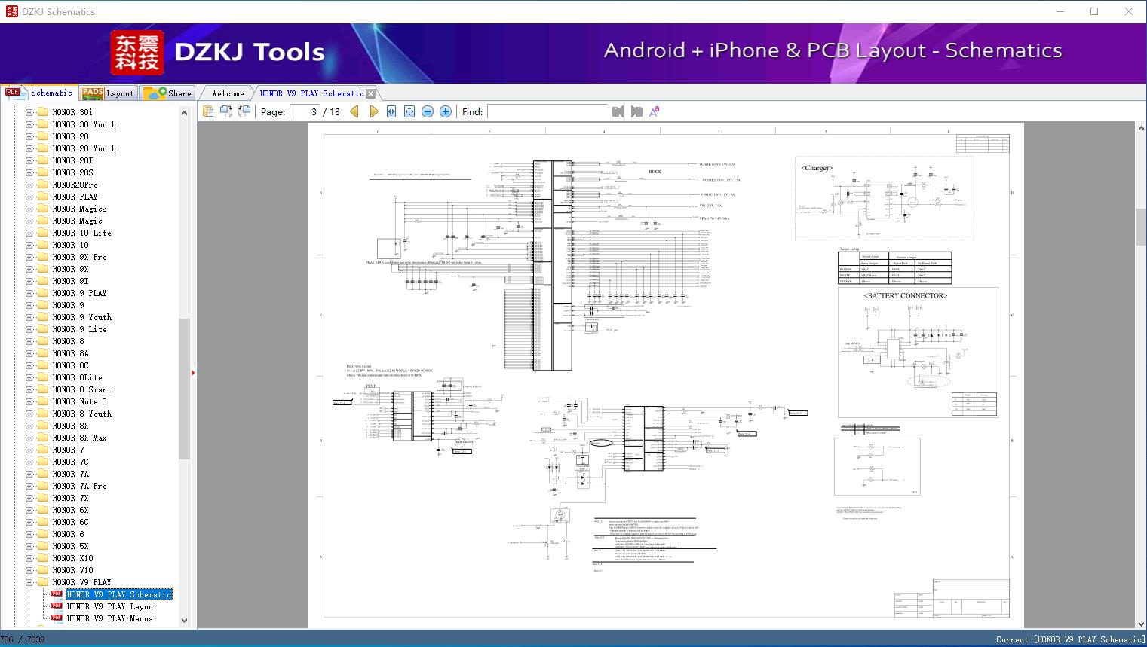The width and height of the screenshot is (1147, 647).
Task: Open the Welcome document tab
Action: (228, 93)
